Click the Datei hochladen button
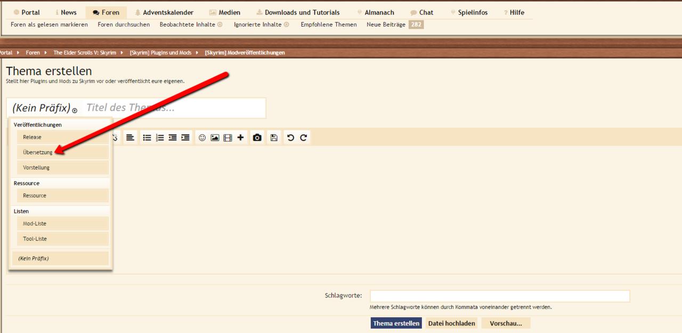 (x=451, y=323)
